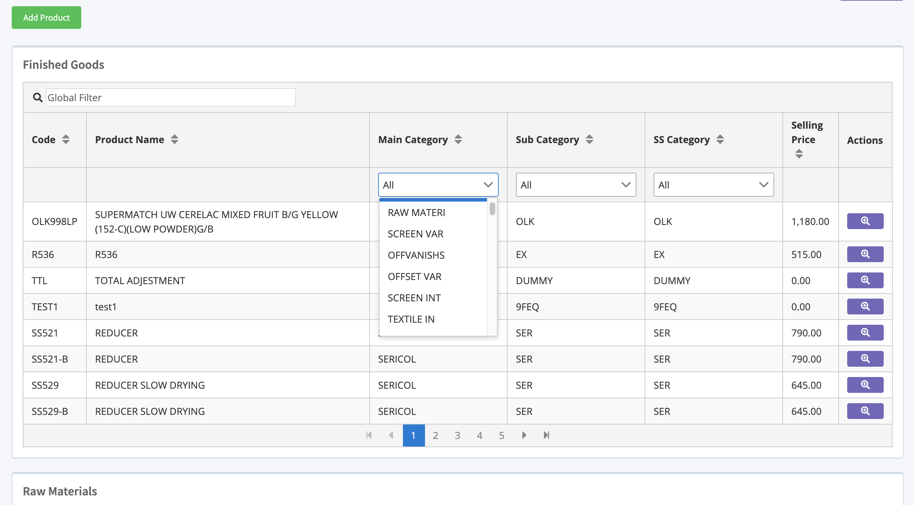Sort table by Code column

(x=66, y=139)
